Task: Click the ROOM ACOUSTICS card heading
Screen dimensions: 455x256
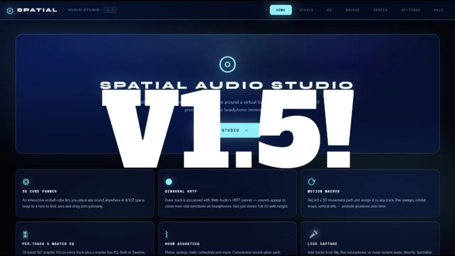Action: point(182,244)
